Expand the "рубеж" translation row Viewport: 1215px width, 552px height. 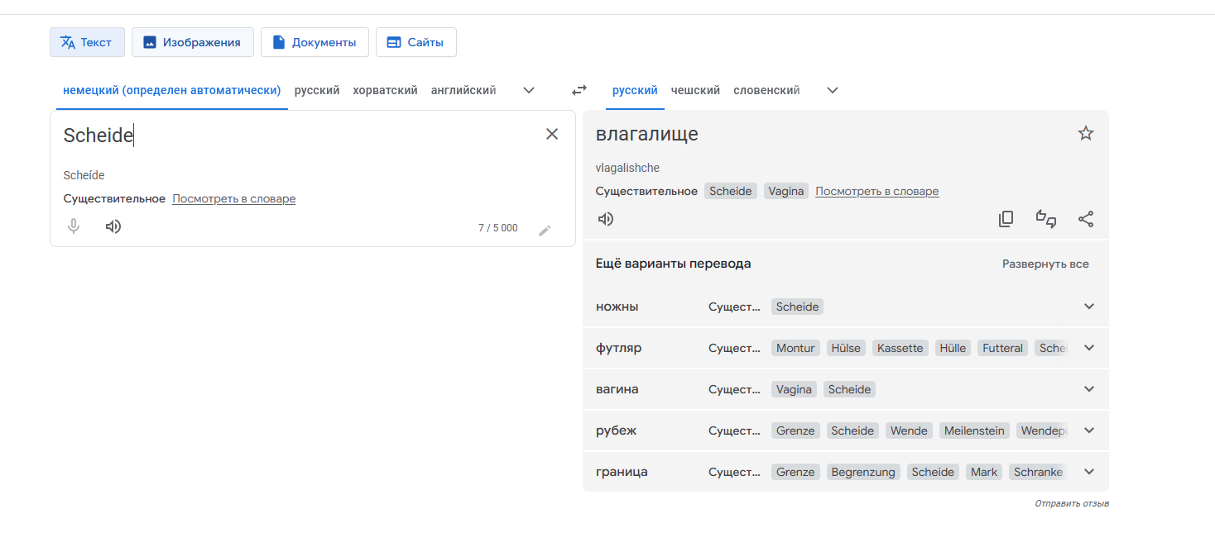1089,431
